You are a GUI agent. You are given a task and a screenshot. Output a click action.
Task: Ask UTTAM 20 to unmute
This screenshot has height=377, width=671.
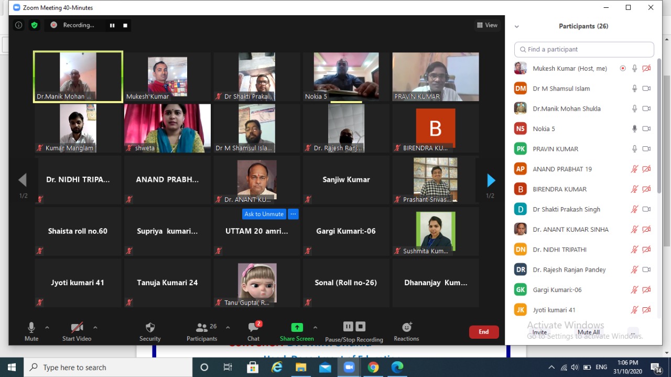click(x=264, y=214)
